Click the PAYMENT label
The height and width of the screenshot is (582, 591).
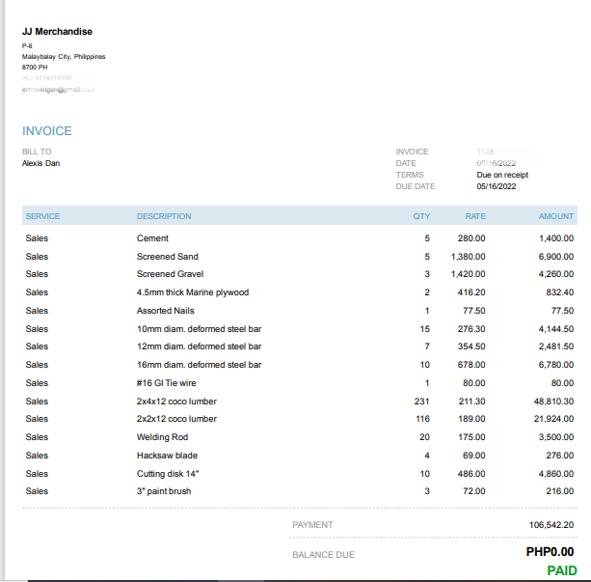(x=312, y=525)
